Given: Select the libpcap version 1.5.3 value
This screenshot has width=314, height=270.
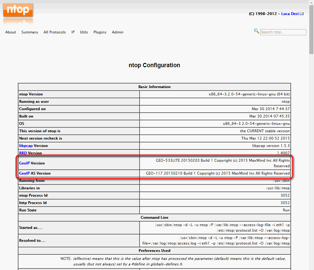Looking at the screenshot, I should pos(271,146).
